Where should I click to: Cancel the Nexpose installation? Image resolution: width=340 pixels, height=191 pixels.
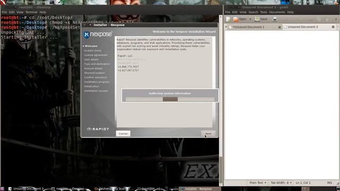123,134
